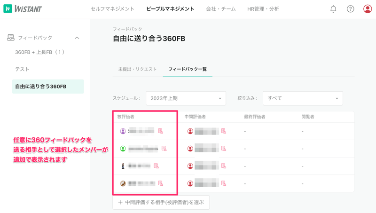Click feedback sheet icon in fourth 被評価者 row
Viewport: 376px width, 213px height.
click(x=161, y=183)
